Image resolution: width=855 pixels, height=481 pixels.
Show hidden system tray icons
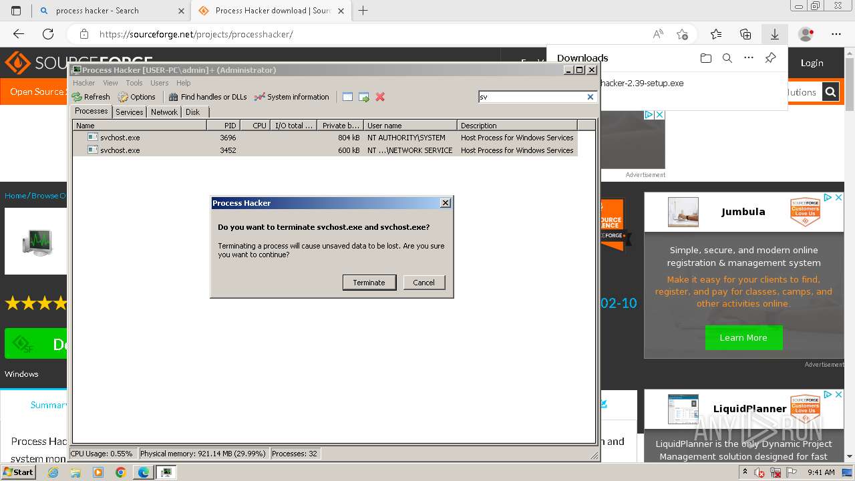pyautogui.click(x=745, y=472)
